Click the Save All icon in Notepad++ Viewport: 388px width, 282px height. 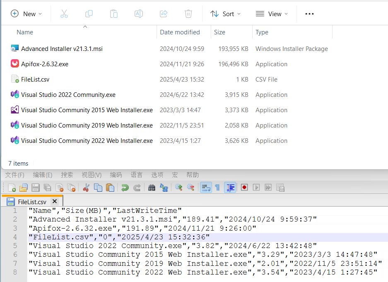coord(47,188)
